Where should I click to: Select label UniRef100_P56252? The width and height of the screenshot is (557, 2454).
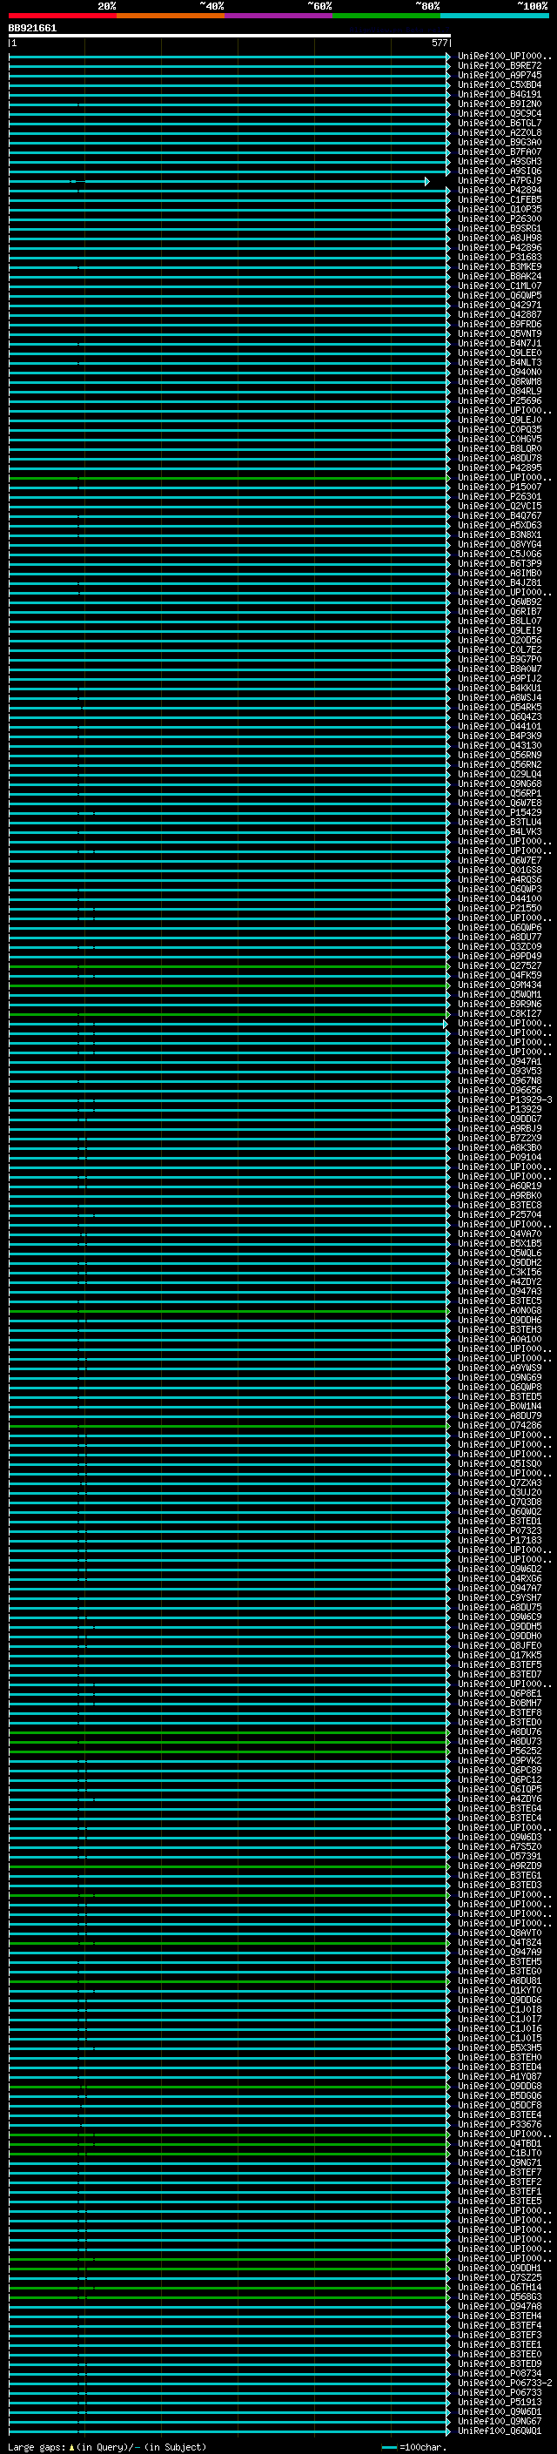499,1751
